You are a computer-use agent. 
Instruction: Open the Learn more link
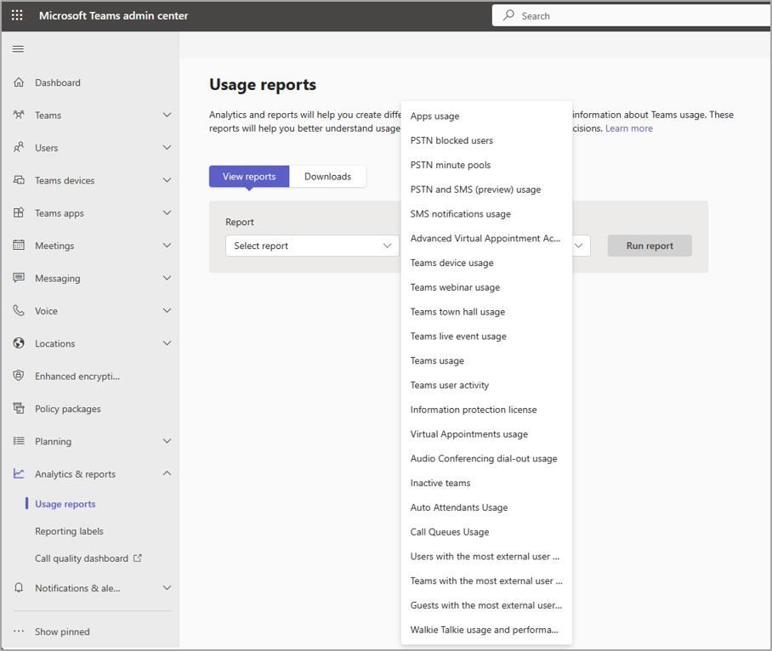628,128
